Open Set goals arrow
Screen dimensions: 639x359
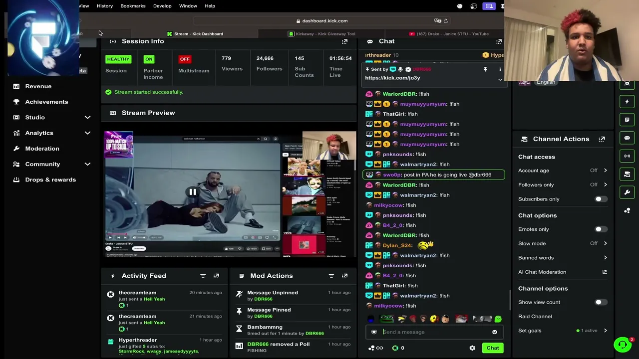click(605, 331)
